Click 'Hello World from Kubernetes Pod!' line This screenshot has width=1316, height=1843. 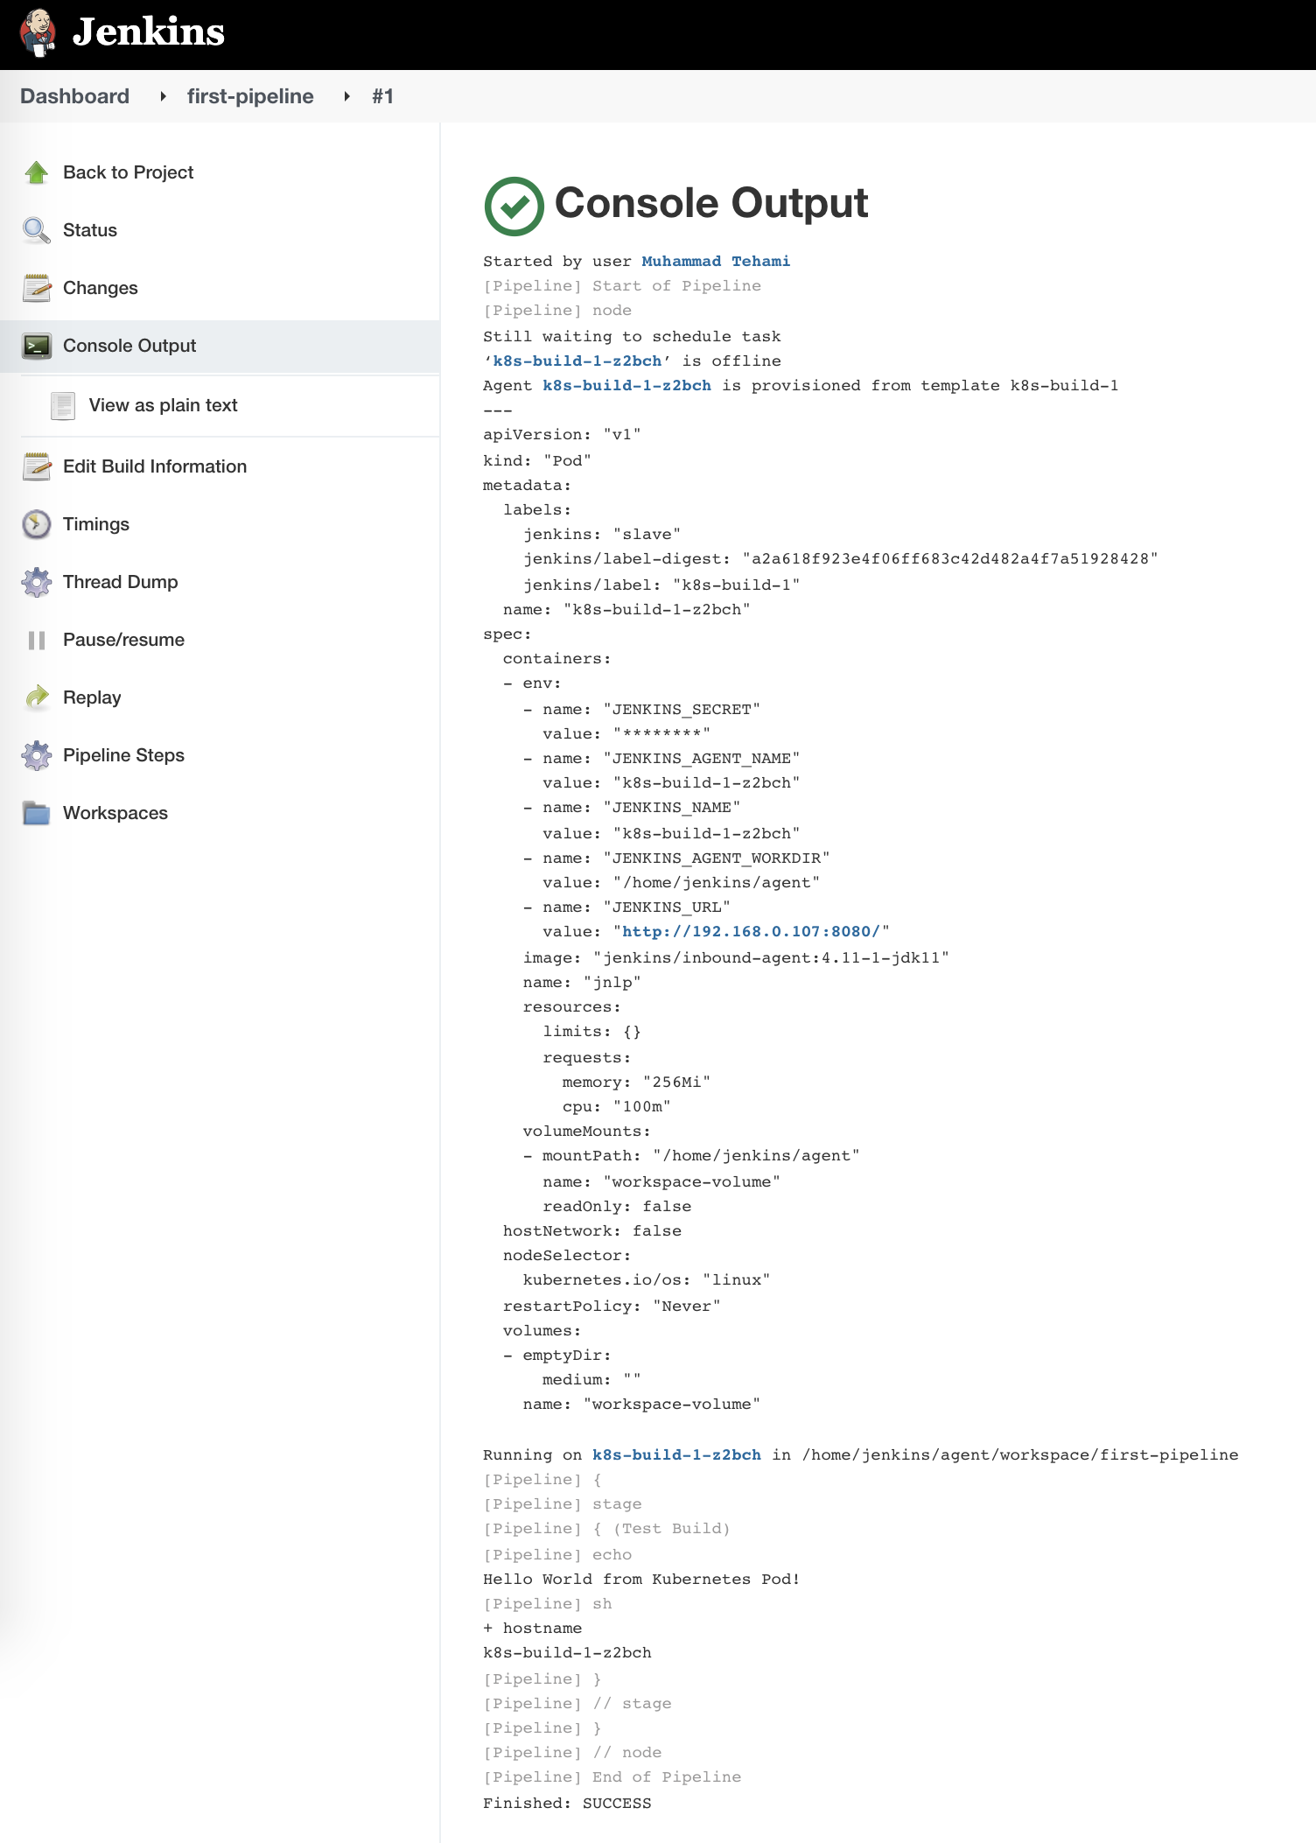pyautogui.click(x=641, y=1580)
